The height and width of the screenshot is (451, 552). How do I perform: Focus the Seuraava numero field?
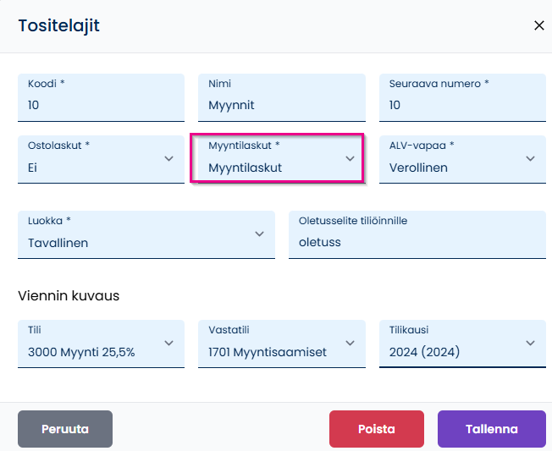[462, 98]
